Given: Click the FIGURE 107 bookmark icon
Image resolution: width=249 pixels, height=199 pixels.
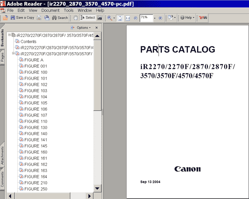Looking at the screenshot, I should 21,115.
